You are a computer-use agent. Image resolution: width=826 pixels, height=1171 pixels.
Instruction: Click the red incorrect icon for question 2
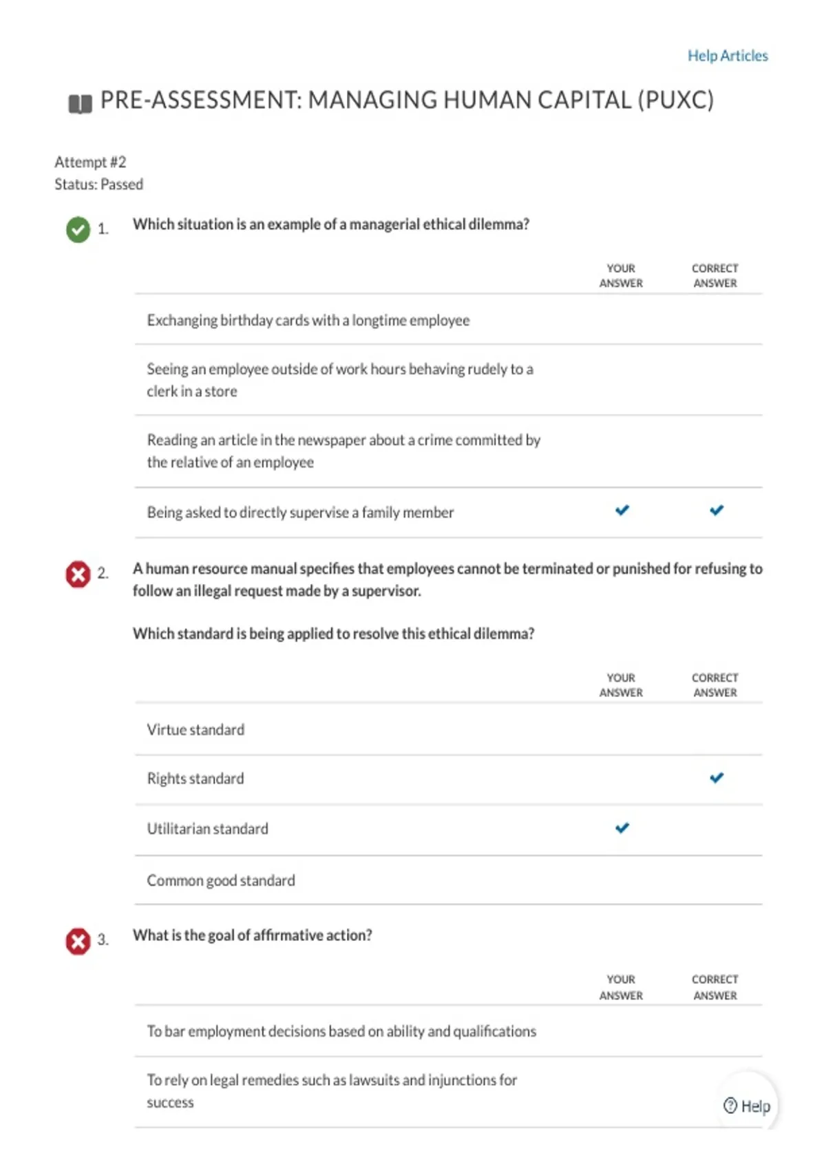tap(78, 574)
